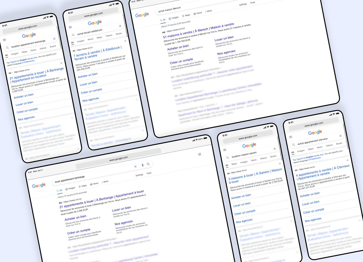The image size is (363, 262).
Task: Click Google logo on 'louer appartement bertrange' tablet
Action: pos(39,185)
